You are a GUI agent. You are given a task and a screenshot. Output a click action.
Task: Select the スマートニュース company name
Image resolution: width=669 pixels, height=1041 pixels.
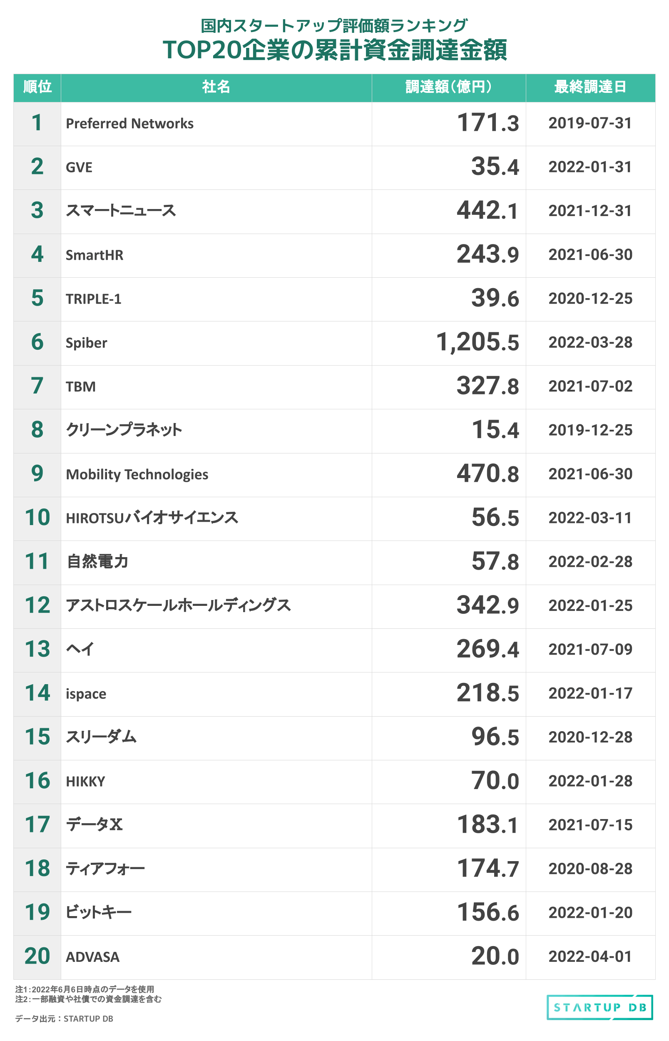point(121,211)
